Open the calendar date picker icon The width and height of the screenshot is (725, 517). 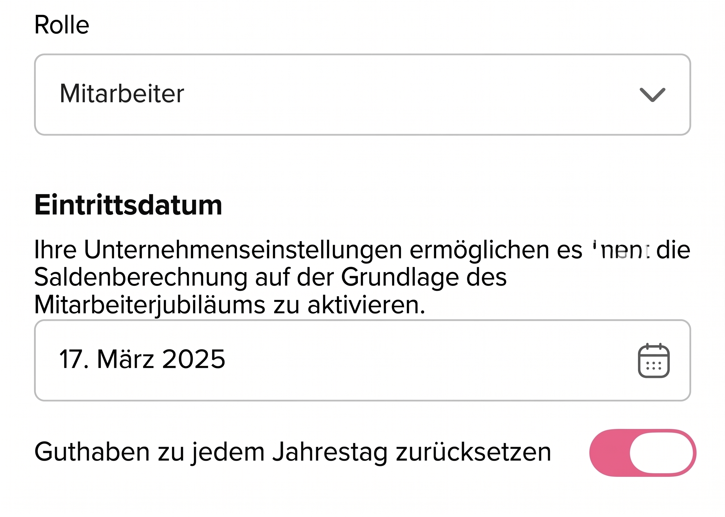(x=654, y=361)
